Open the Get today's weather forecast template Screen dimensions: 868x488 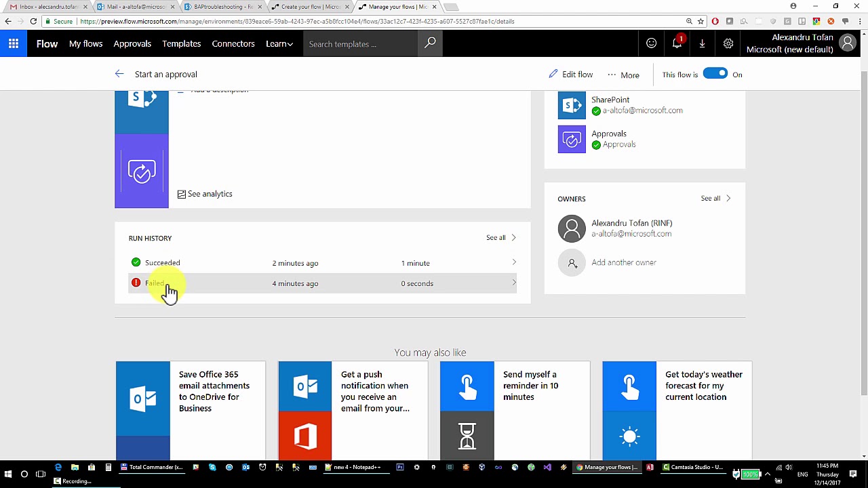[677, 410]
